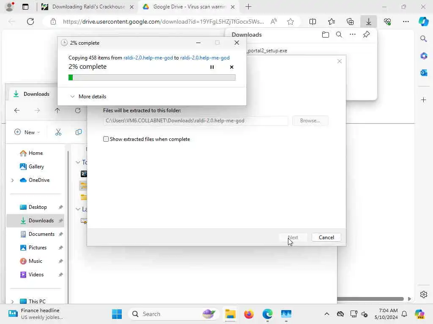Image resolution: width=433 pixels, height=324 pixels.
Task: Open Favorites list icon in toolbar
Action: (x=332, y=22)
